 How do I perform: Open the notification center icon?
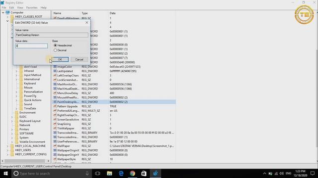coord(313,174)
